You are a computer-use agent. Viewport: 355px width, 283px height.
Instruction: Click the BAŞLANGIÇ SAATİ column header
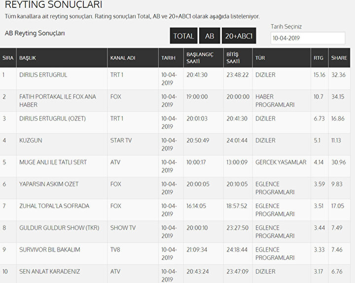pyautogui.click(x=204, y=58)
